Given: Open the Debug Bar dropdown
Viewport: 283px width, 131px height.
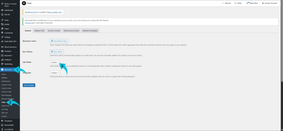Looking at the screenshot, I should (x=55, y=73).
